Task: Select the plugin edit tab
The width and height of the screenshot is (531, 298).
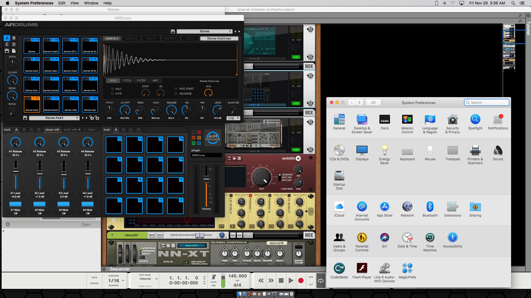Action: pos(53,130)
